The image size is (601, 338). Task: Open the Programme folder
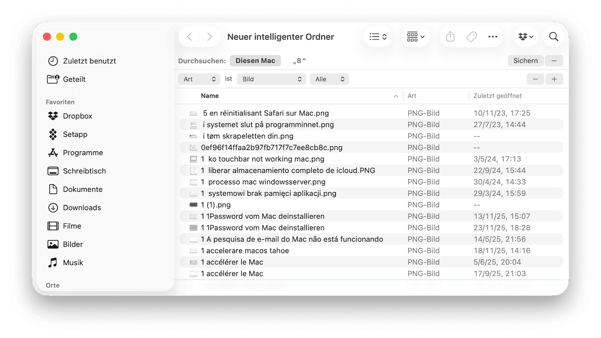point(82,153)
